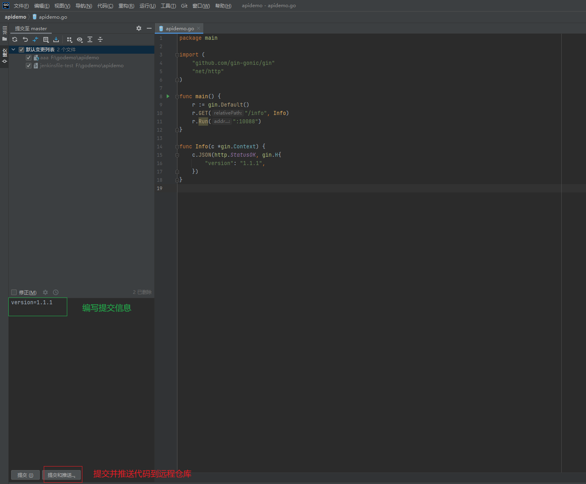Click fold end marker at line 17

177,171
